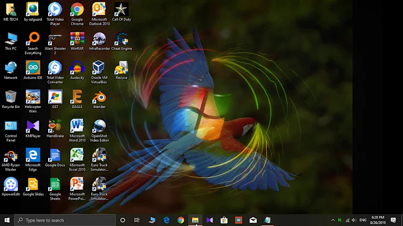The height and width of the screenshot is (226, 403).
Task: Select the ApowerEdit desktop shortcut
Action: 11,187
